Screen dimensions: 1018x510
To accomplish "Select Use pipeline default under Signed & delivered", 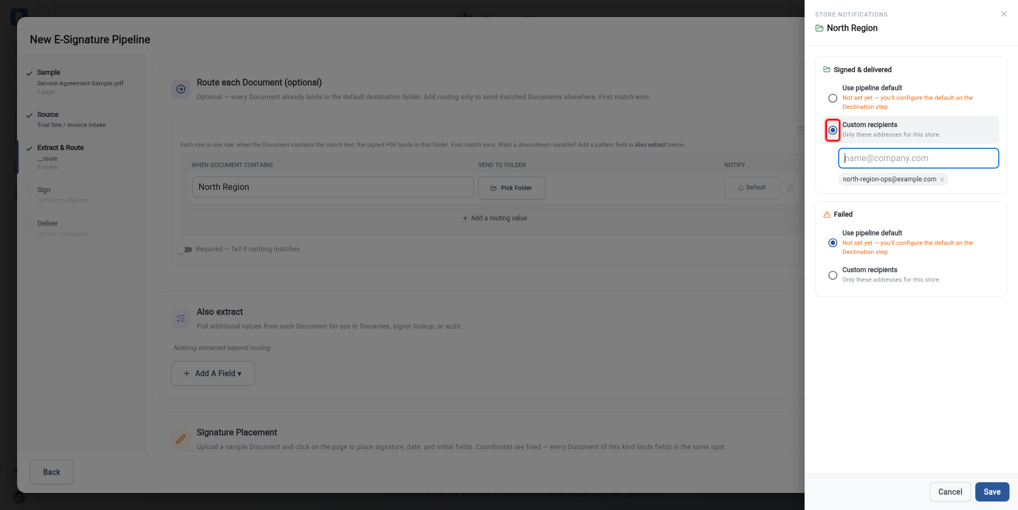I will click(832, 98).
